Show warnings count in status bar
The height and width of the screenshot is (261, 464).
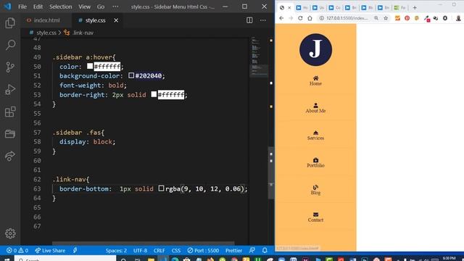[23, 250]
